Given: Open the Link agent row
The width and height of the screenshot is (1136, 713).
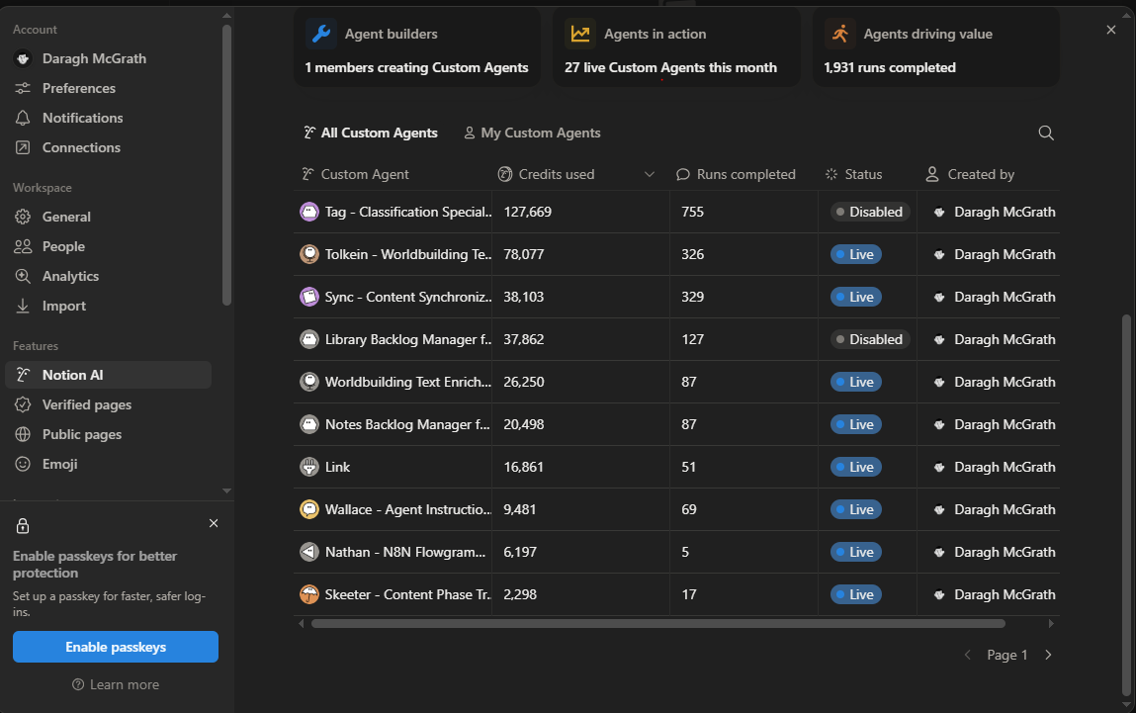Looking at the screenshot, I should pyautogui.click(x=337, y=468).
